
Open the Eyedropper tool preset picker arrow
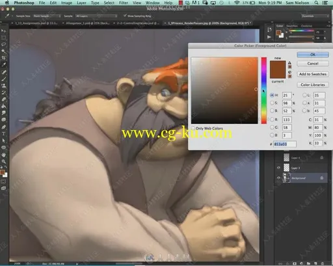point(12,16)
